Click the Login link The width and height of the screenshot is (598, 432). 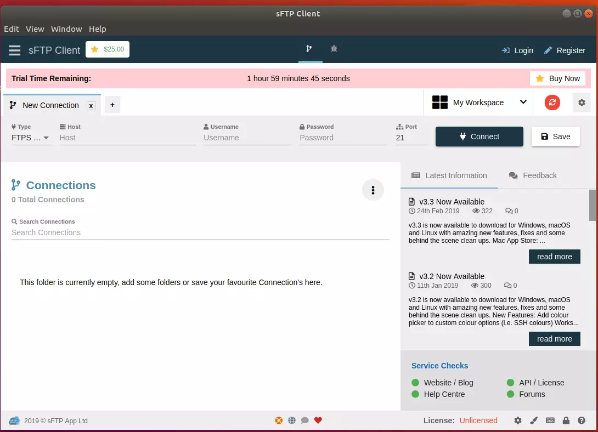[517, 50]
